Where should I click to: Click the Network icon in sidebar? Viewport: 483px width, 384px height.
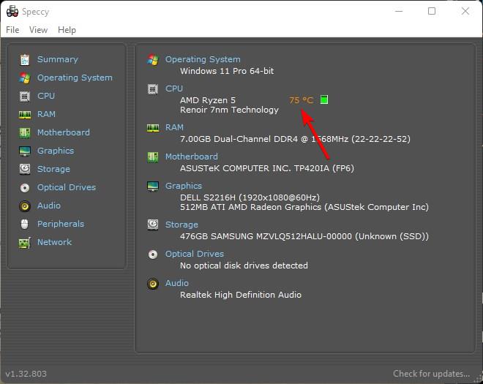click(x=25, y=242)
